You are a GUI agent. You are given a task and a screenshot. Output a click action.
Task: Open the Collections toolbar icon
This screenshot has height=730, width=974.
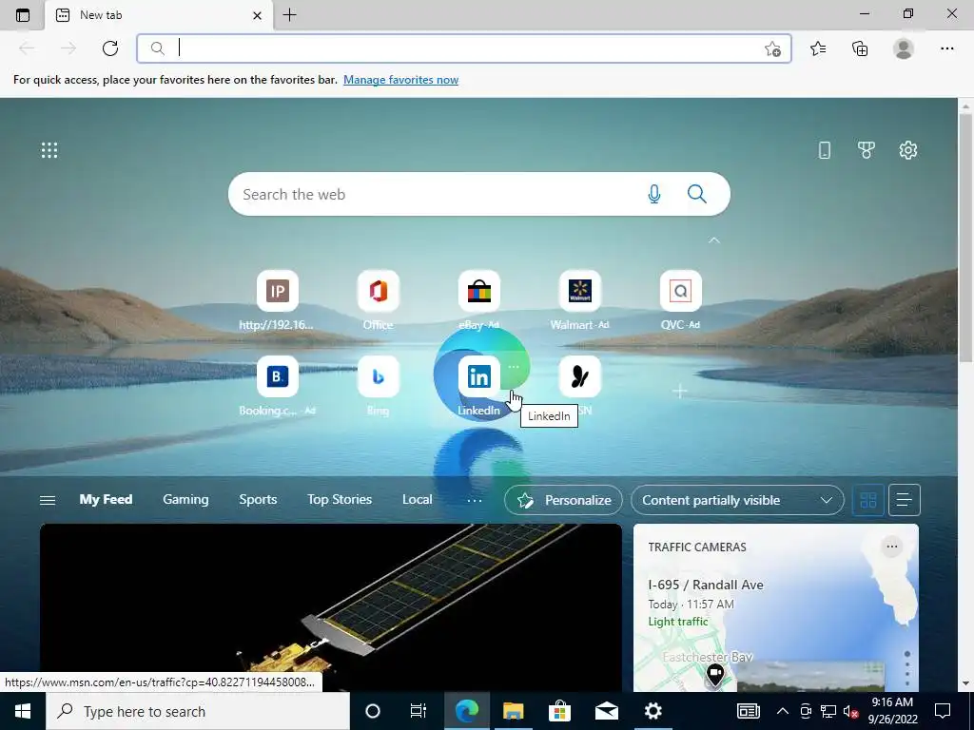(x=860, y=48)
